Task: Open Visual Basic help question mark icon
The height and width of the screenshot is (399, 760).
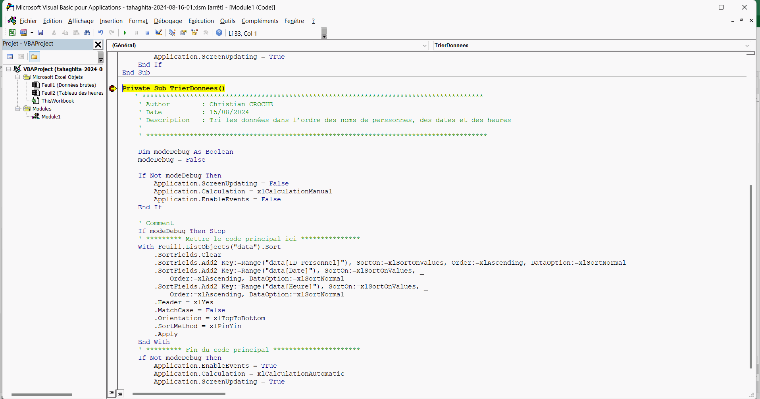Action: 219,33
